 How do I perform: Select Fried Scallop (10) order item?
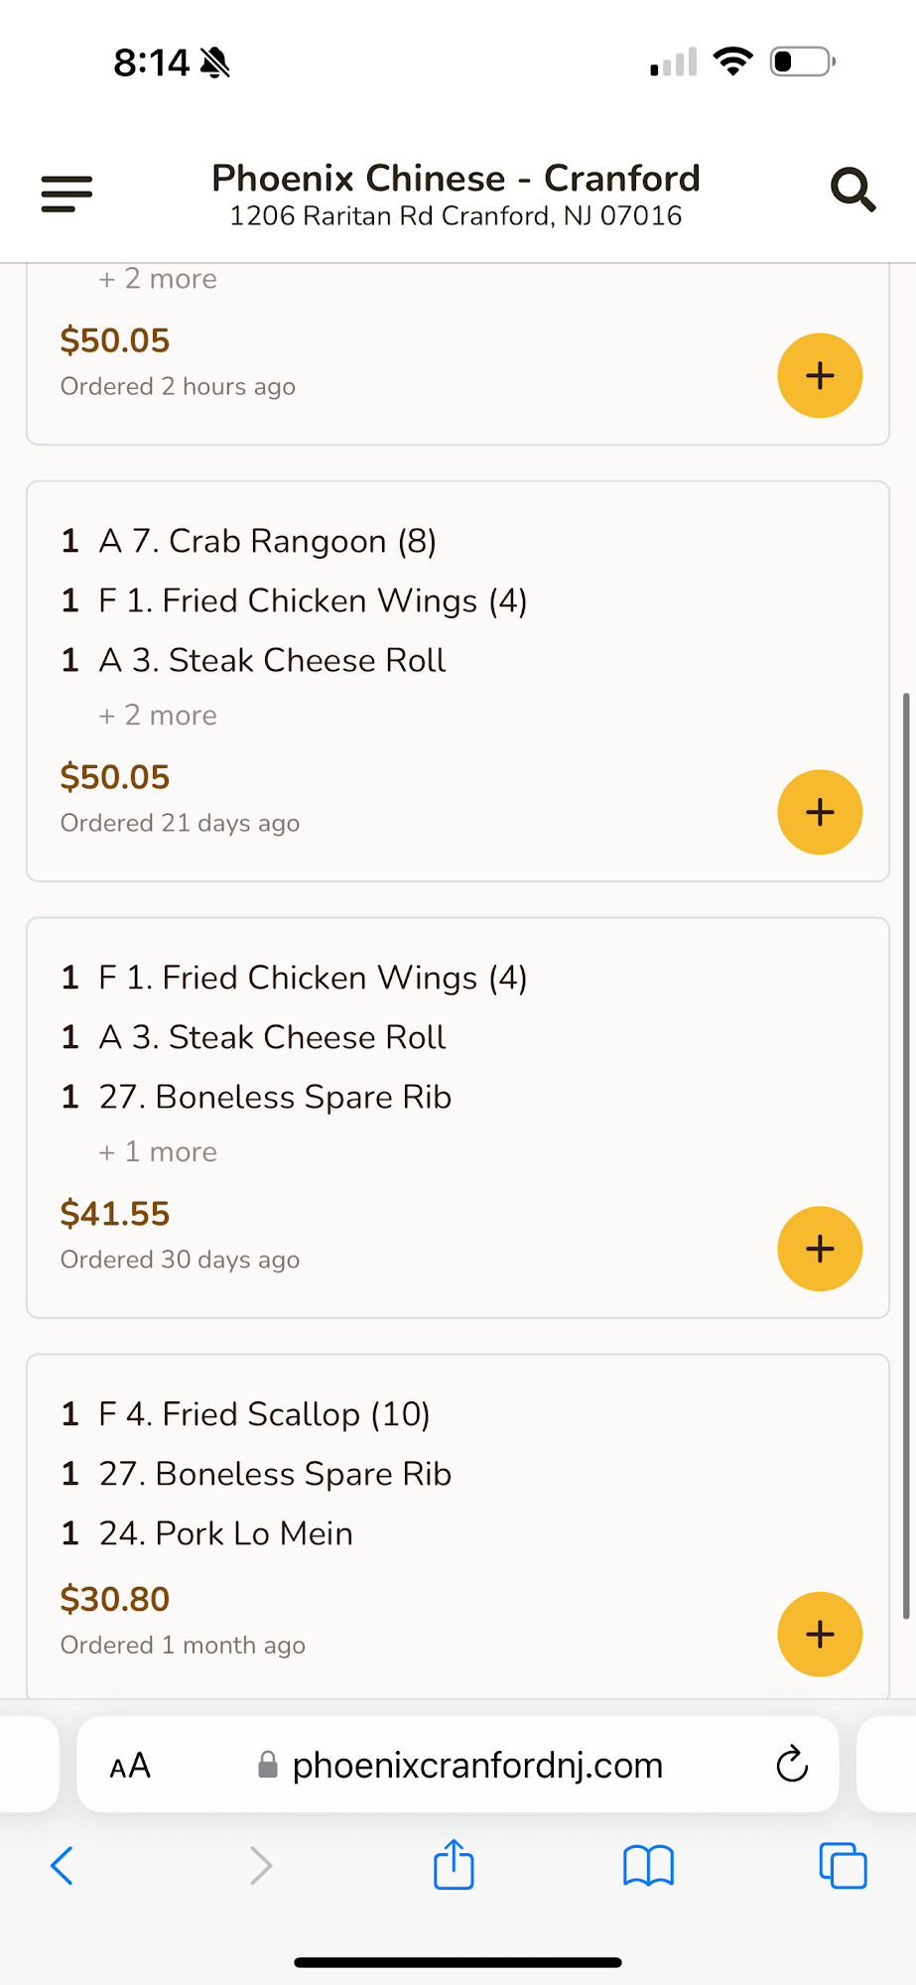(x=263, y=1414)
